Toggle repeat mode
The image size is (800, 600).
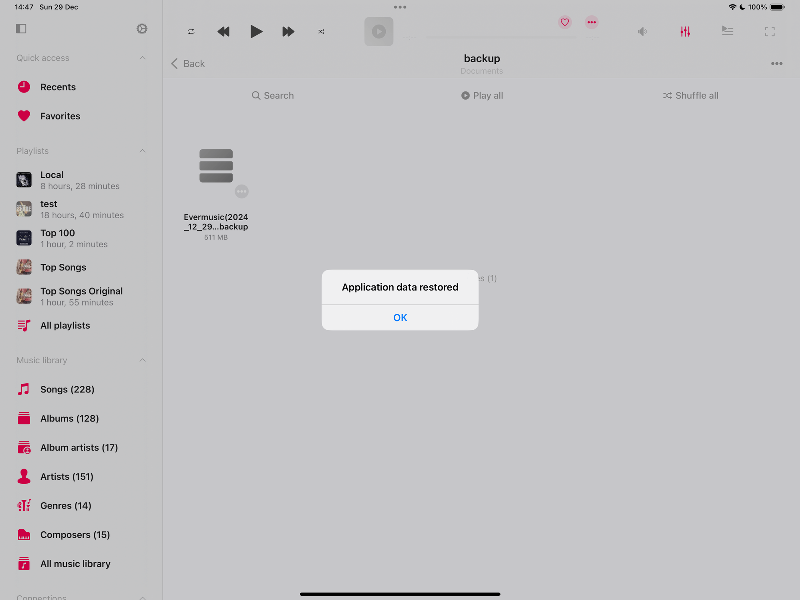click(191, 31)
